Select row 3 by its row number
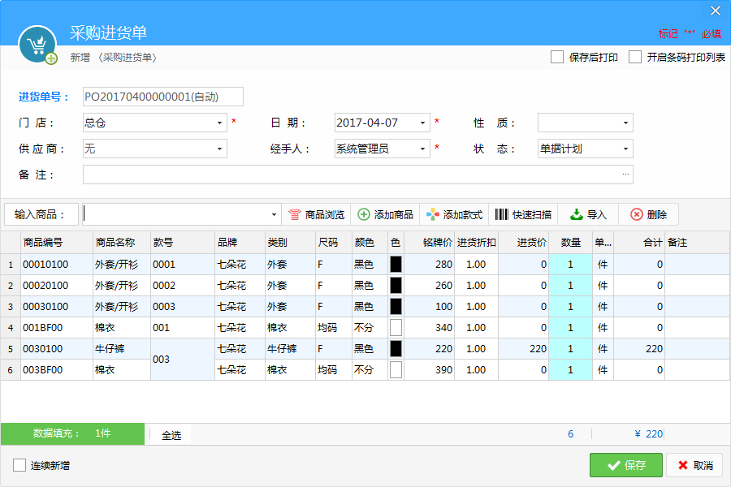Viewport: 731px width, 487px height. (x=11, y=307)
